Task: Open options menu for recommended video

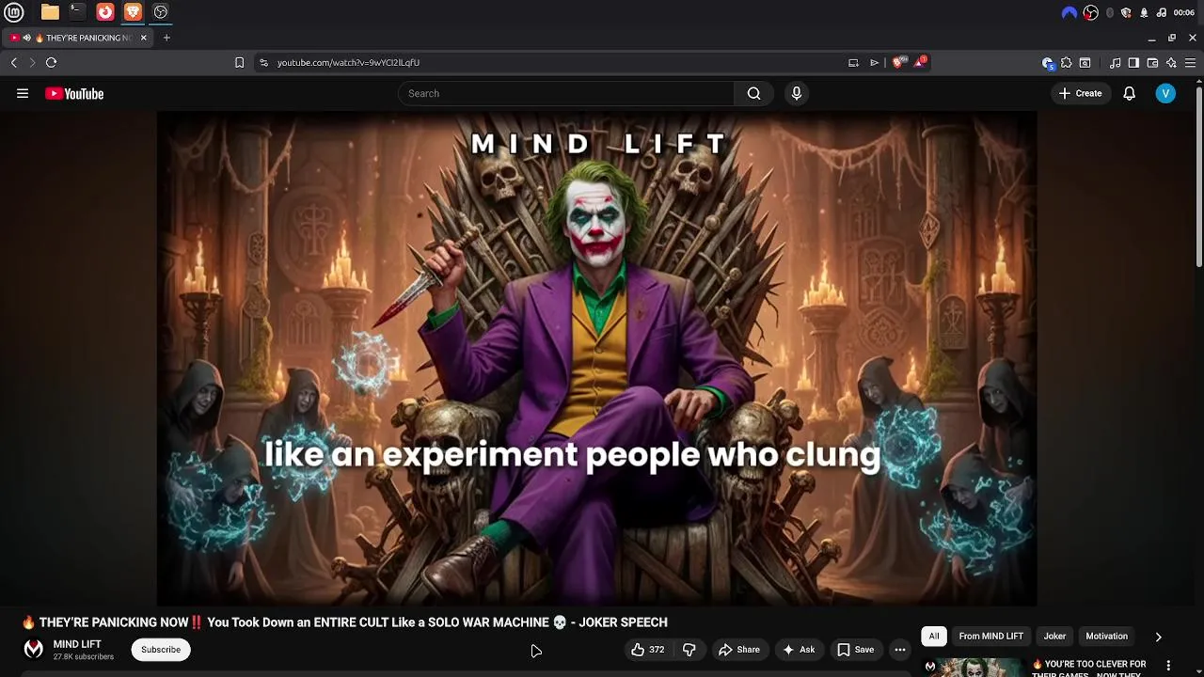Action: 1168,666
